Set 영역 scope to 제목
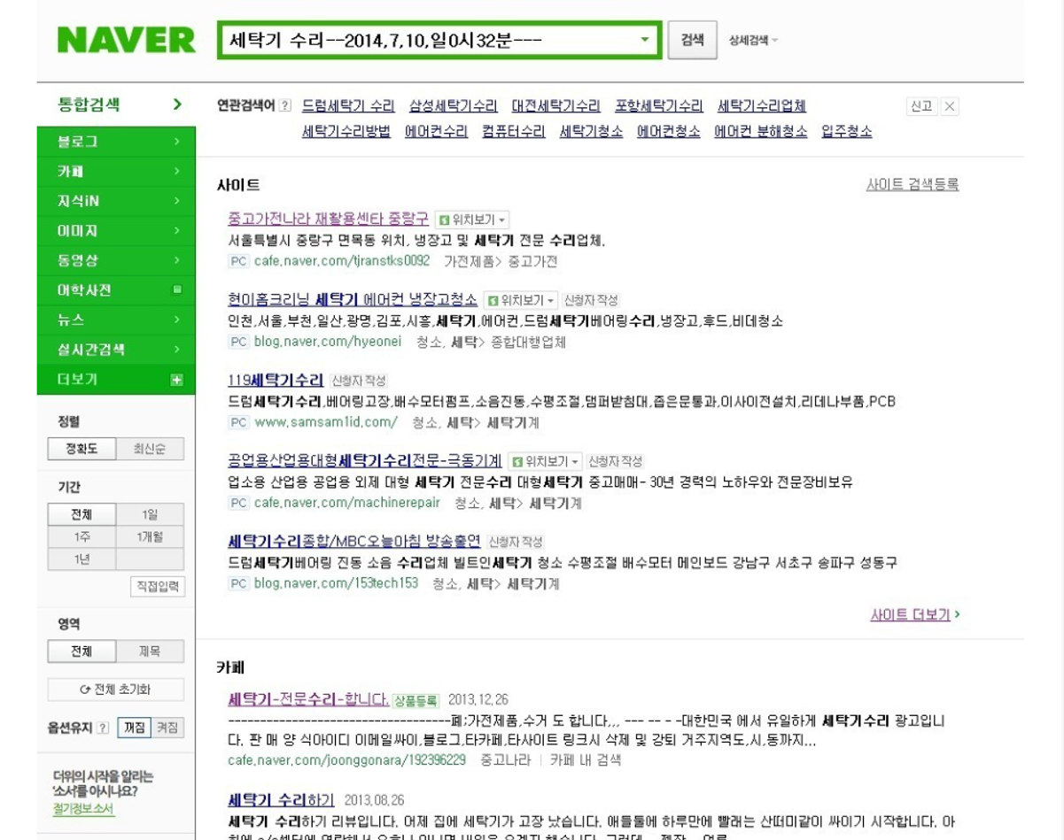 coord(150,651)
